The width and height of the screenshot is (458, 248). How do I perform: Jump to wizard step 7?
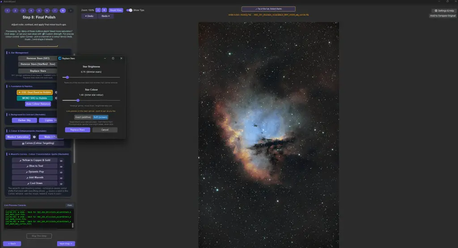click(55, 11)
